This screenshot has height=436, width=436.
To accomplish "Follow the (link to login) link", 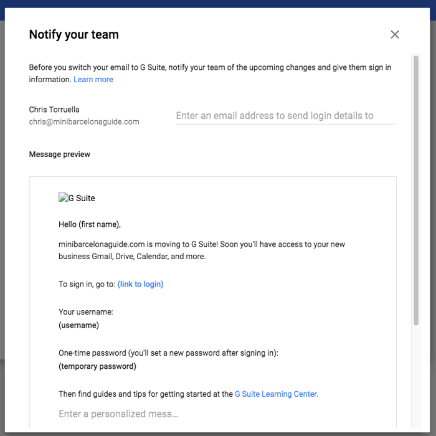I will pos(140,284).
